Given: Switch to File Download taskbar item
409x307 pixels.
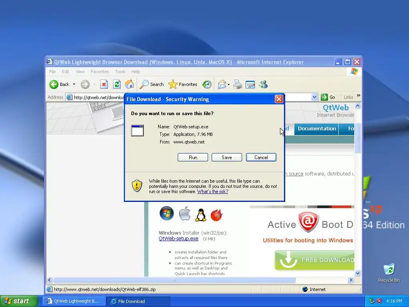Looking at the screenshot, I should (138, 301).
